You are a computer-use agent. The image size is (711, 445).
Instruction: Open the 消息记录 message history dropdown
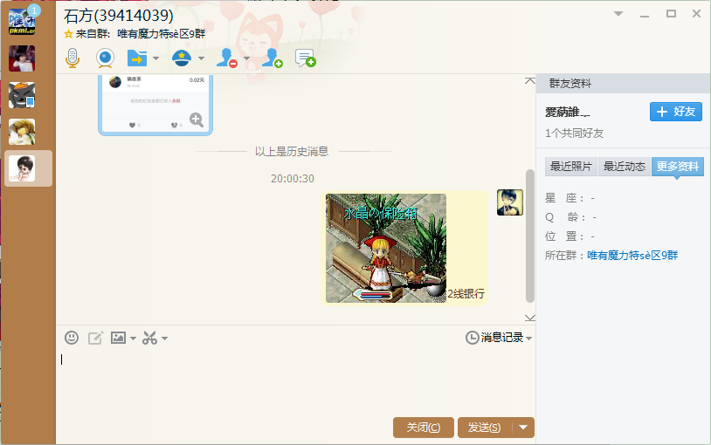499,338
